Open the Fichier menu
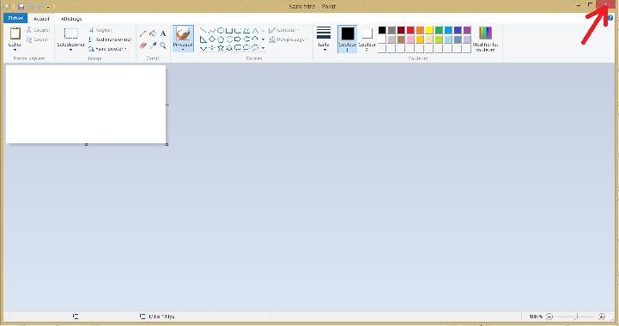This screenshot has width=619, height=326. point(15,18)
